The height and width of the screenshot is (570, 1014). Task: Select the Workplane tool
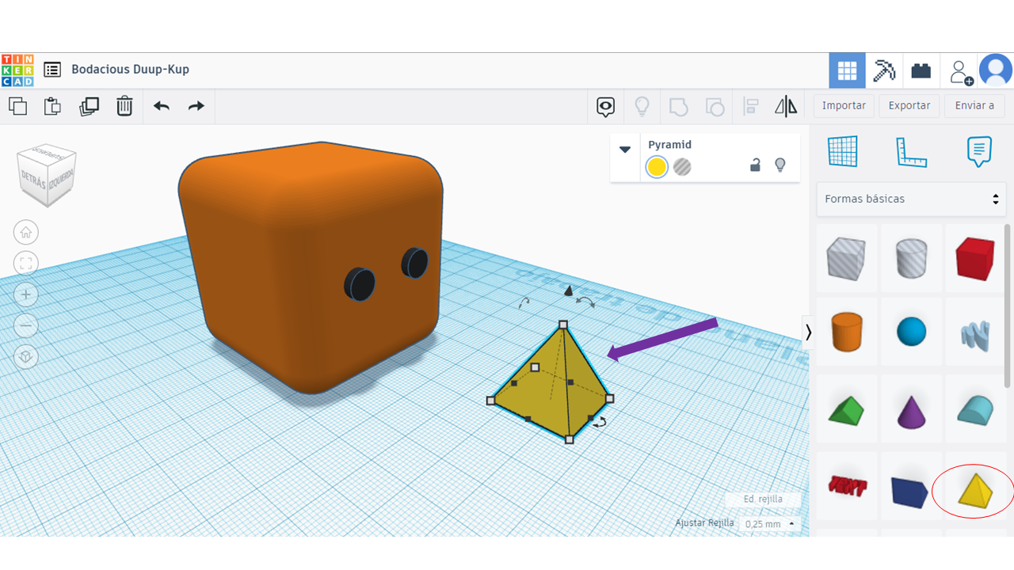click(843, 150)
